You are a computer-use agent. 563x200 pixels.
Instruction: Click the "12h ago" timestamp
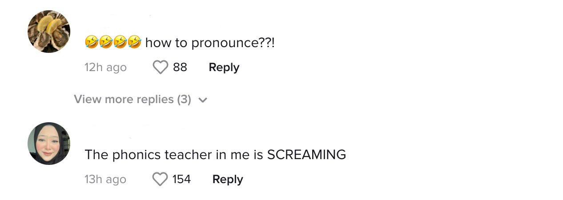105,68
